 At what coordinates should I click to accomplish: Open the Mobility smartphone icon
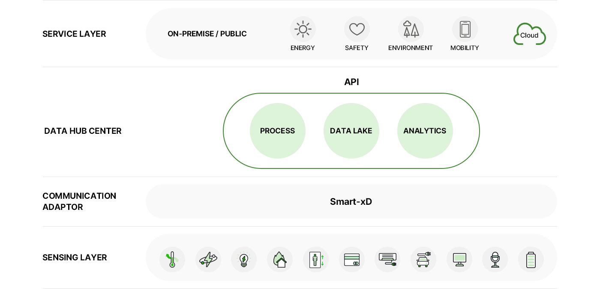click(x=465, y=29)
